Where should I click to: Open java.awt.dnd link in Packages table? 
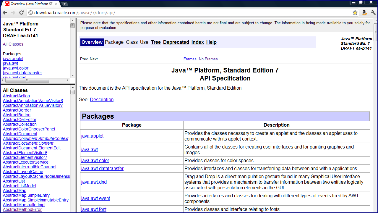coord(94,182)
